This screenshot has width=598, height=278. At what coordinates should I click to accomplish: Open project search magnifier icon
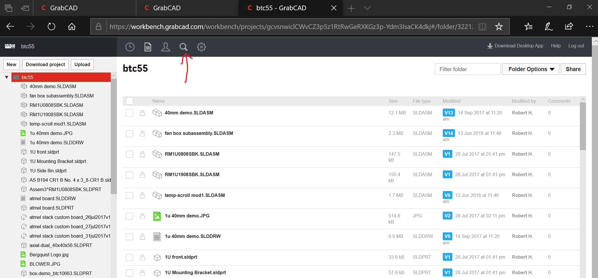click(183, 47)
